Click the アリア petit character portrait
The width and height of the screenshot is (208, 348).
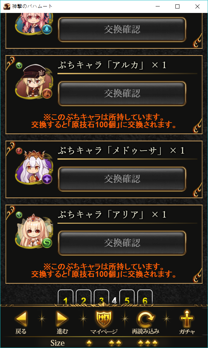pos(34,231)
